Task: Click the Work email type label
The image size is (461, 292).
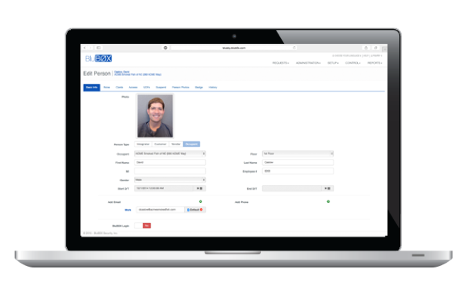Action: [x=128, y=210]
